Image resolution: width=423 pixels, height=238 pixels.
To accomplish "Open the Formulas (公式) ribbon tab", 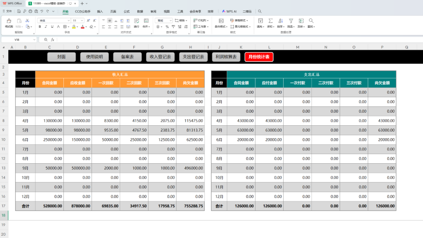I will pos(127,11).
